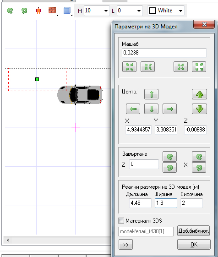Viewport: 218px width, 257px height.
Task: Click the lower X-axis rotation button in Завъртане
Action: tap(199, 168)
